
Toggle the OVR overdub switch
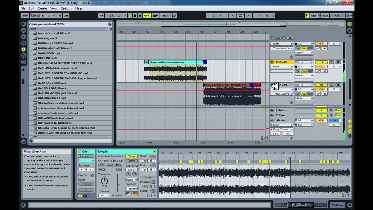[147, 15]
